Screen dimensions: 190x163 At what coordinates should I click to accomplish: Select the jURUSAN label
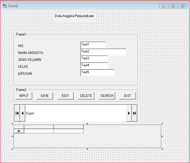[25, 74]
